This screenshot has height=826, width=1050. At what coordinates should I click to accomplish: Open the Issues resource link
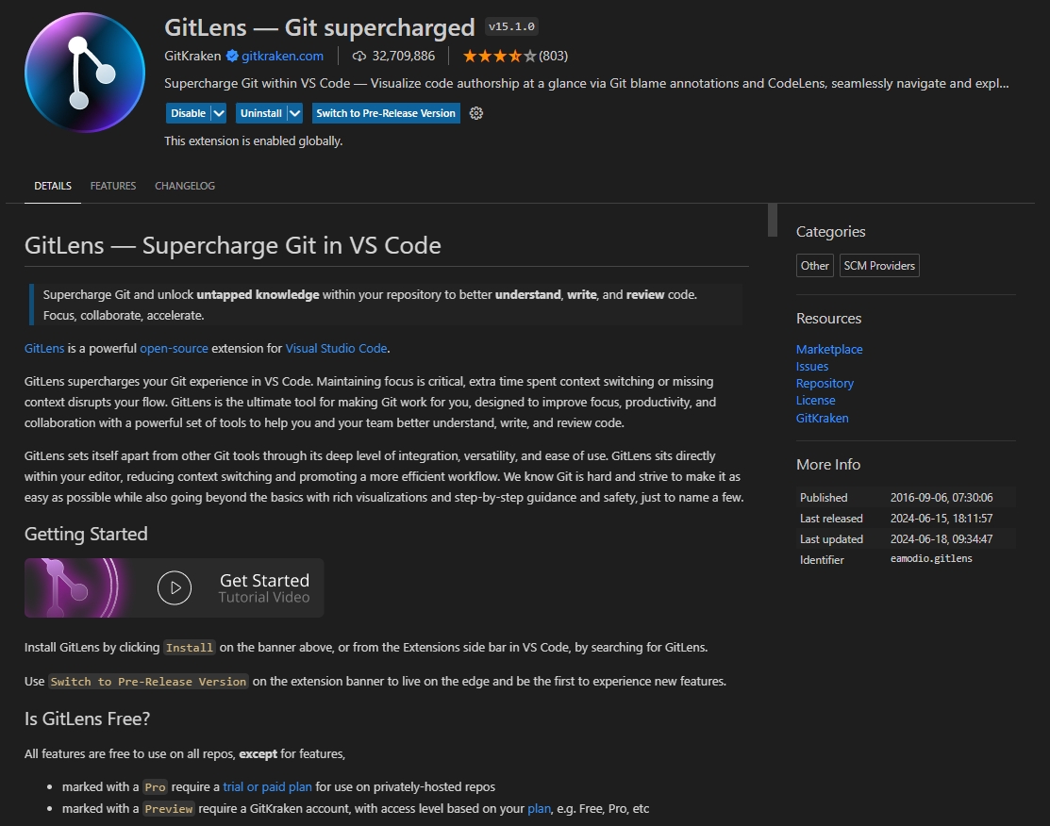pyautogui.click(x=812, y=366)
